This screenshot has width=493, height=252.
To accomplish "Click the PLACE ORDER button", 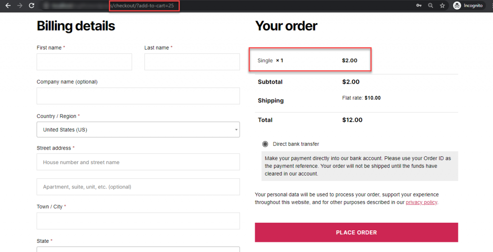I will pos(356,232).
